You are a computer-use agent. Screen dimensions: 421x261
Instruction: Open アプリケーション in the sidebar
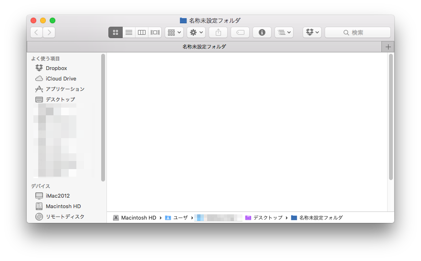coord(60,89)
